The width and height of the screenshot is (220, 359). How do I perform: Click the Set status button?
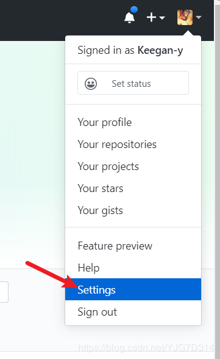point(133,83)
